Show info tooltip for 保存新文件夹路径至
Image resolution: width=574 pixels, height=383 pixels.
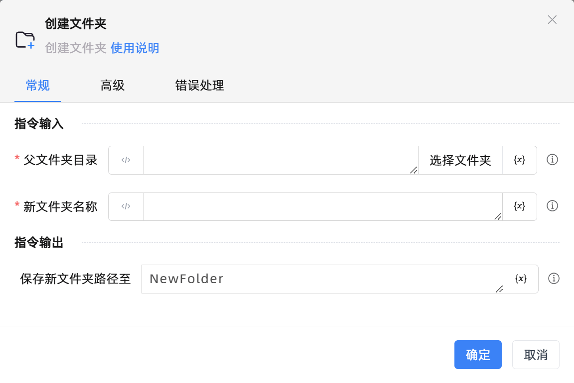click(553, 279)
